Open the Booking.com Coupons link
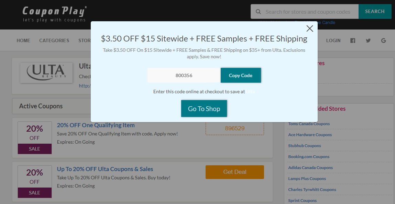395x204 pixels. coord(309,157)
